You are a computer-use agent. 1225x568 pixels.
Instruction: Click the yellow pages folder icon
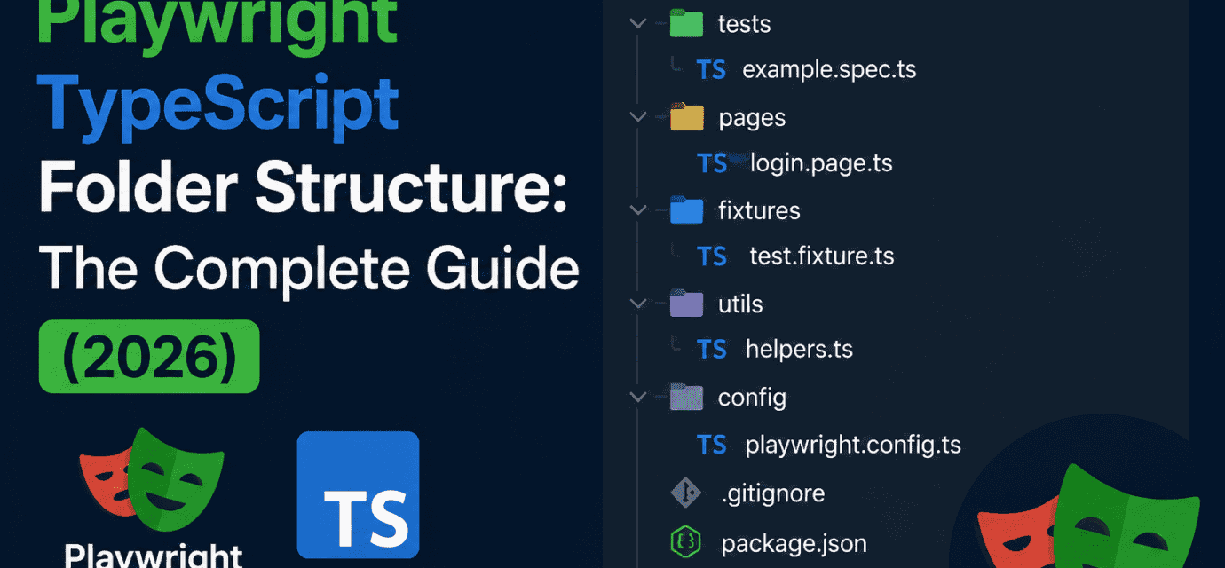(686, 116)
